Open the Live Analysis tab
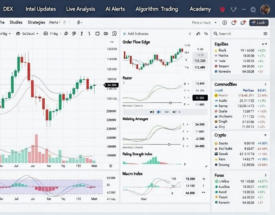275x215 pixels. (81, 9)
